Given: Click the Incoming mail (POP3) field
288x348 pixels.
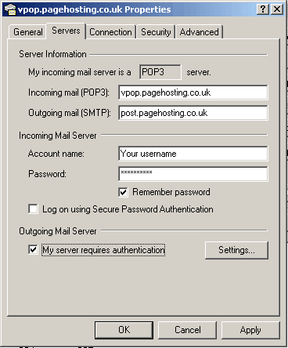Looking at the screenshot, I should [193, 92].
